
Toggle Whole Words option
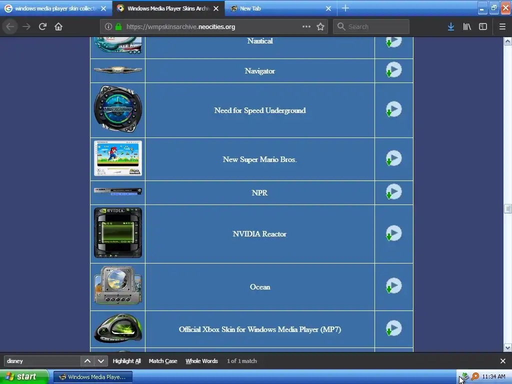point(201,361)
